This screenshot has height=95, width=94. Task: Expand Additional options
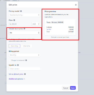click(17, 79)
